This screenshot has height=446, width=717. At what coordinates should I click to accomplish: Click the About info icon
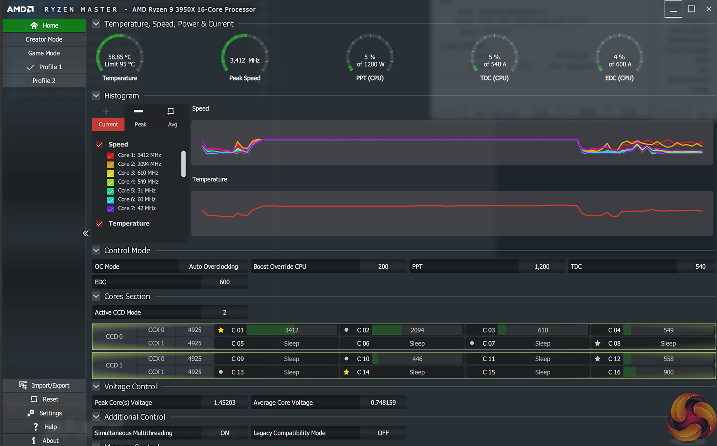click(34, 440)
